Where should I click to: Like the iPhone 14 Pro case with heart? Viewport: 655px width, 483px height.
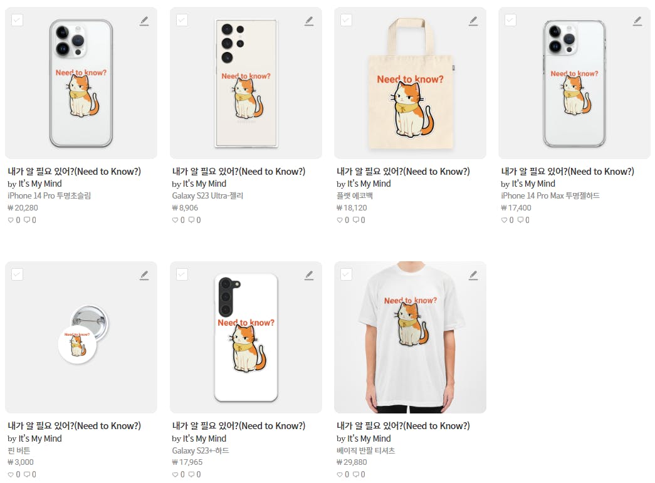pos(11,220)
